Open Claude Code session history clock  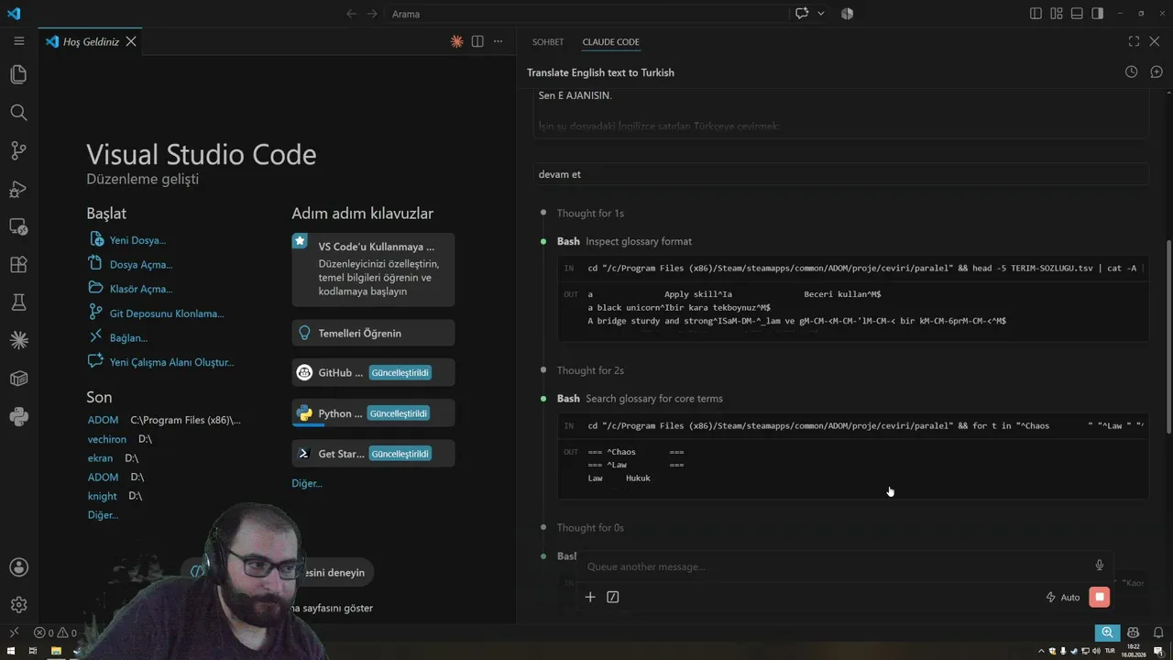pos(1131,72)
